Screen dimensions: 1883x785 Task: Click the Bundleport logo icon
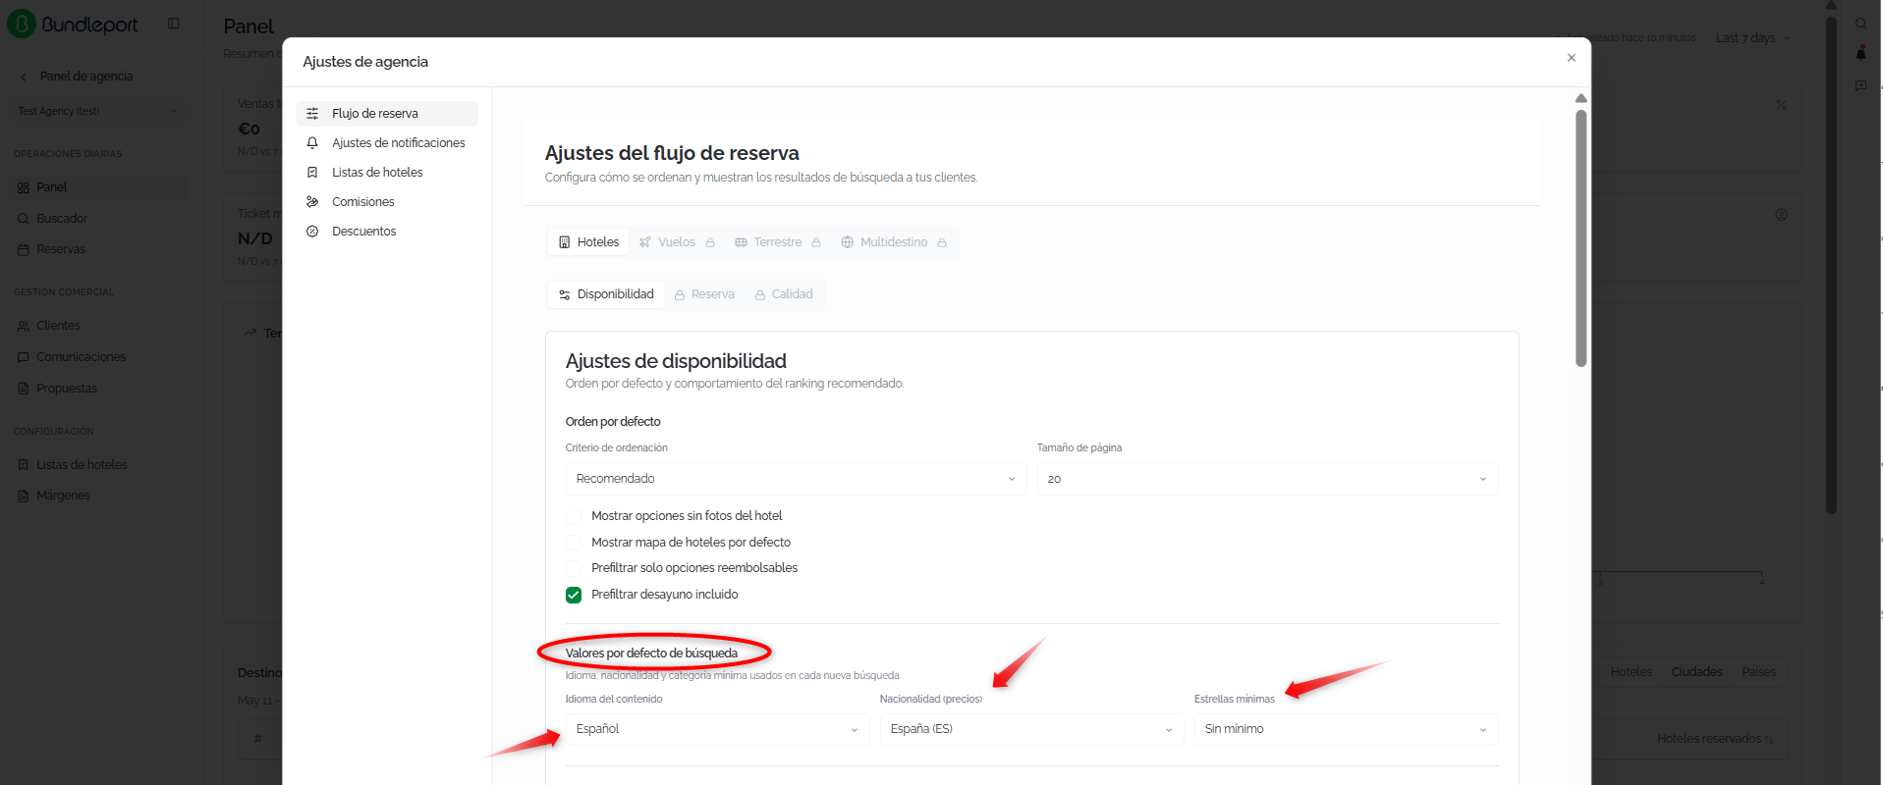(x=22, y=24)
